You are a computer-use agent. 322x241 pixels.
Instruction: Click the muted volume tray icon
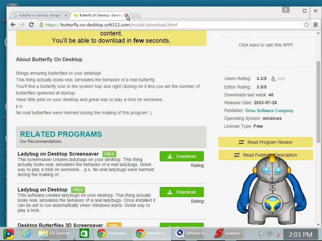click(x=277, y=234)
